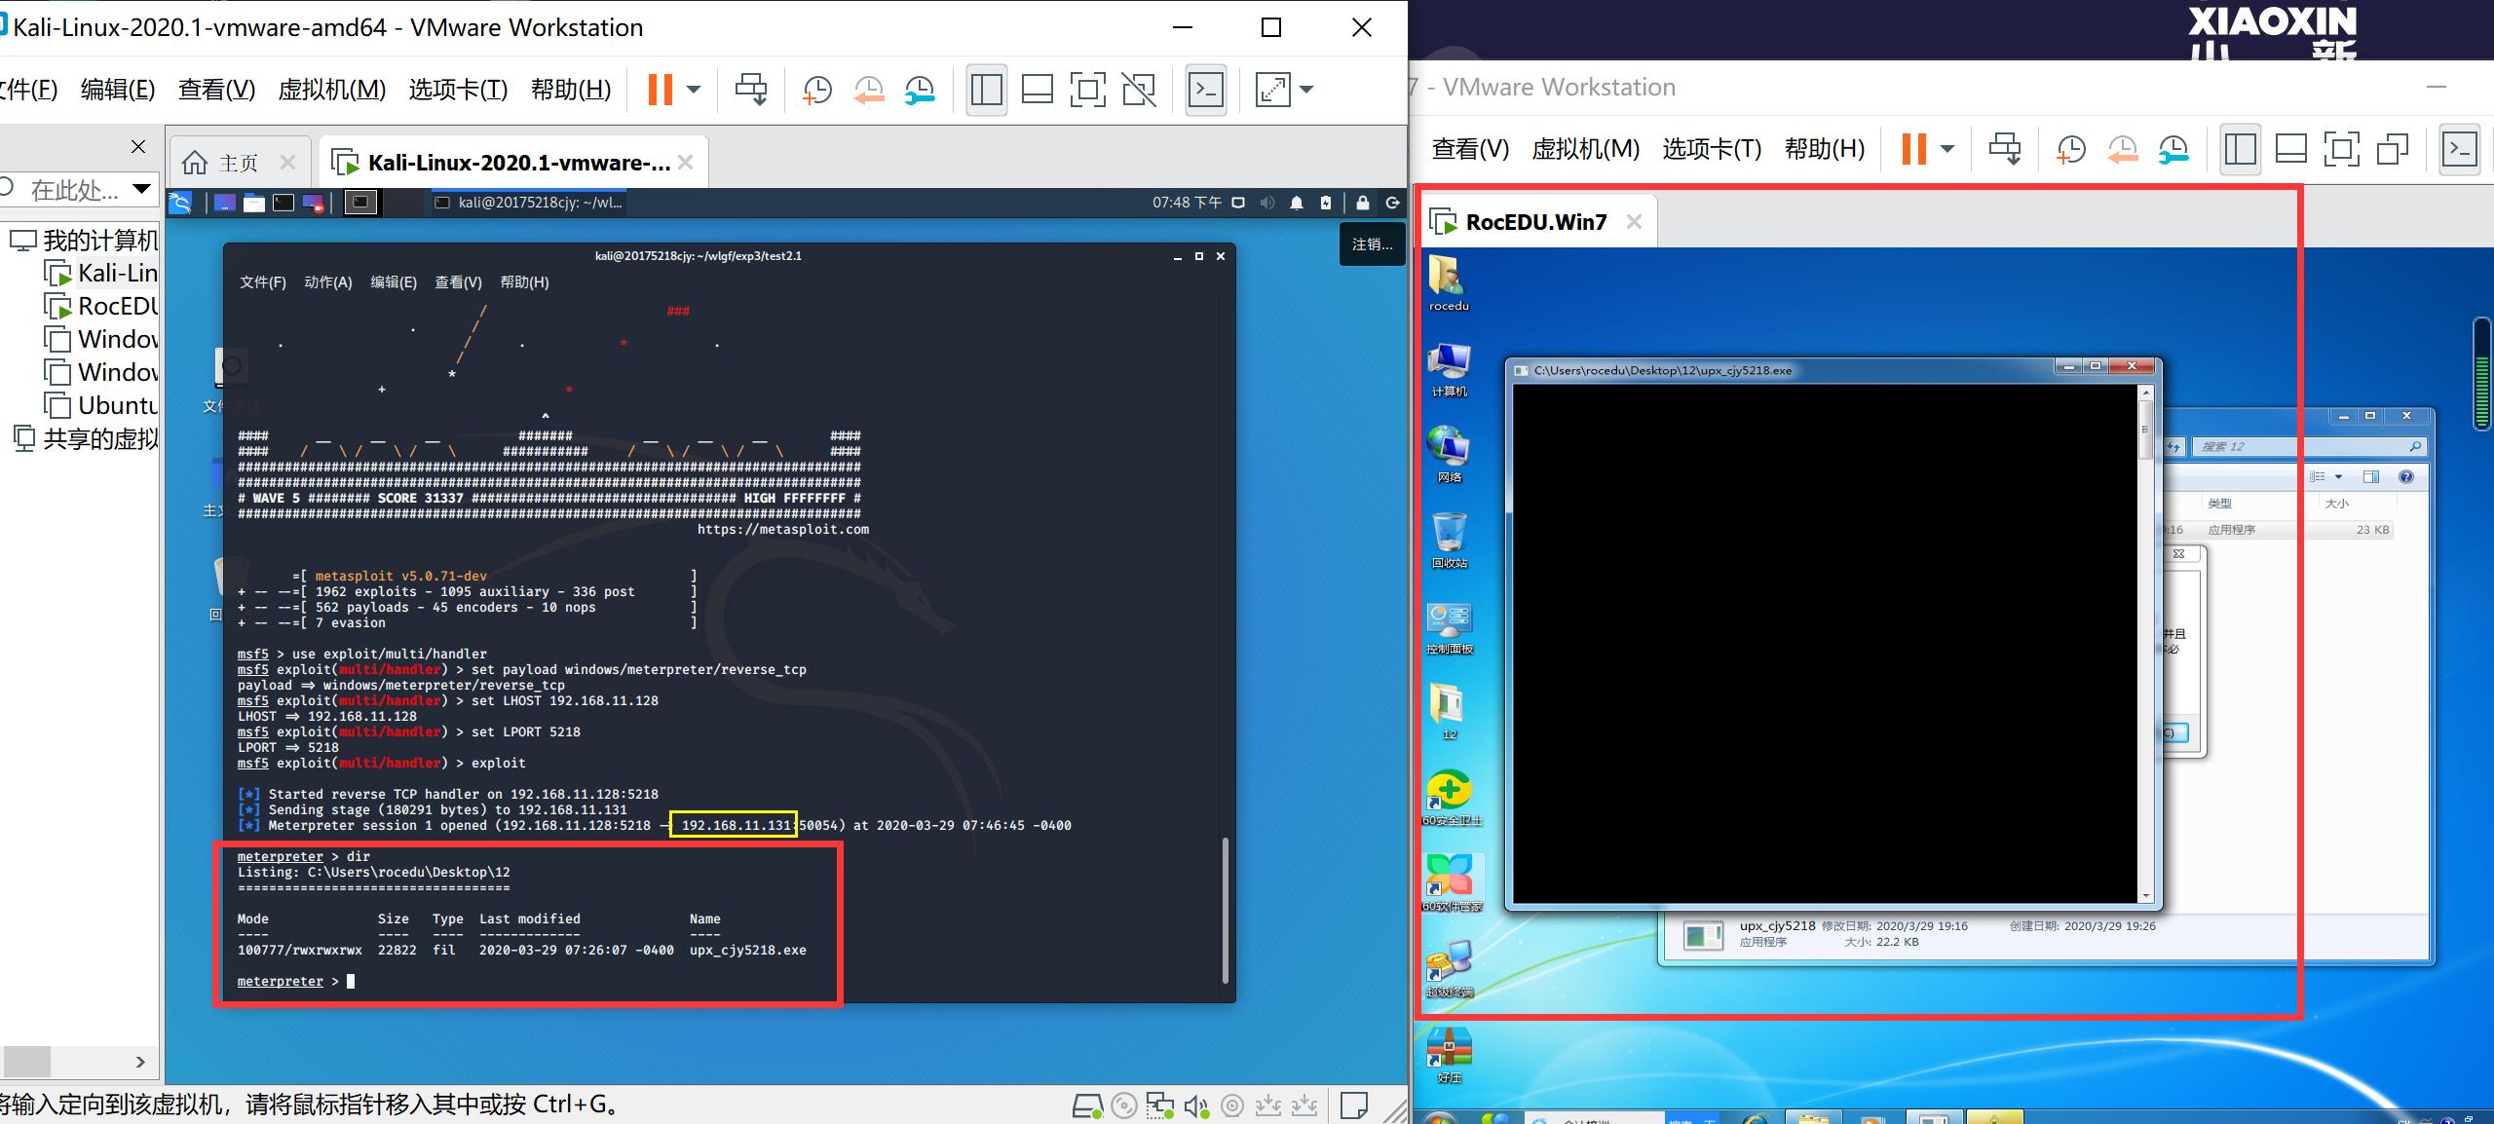Select kali@20175218cjy window in Kali taskbar
The height and width of the screenshot is (1124, 2494).
coord(528,203)
